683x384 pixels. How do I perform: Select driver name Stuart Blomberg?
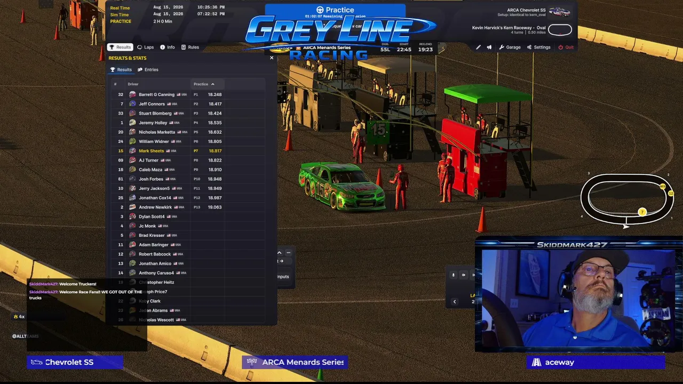tap(155, 113)
